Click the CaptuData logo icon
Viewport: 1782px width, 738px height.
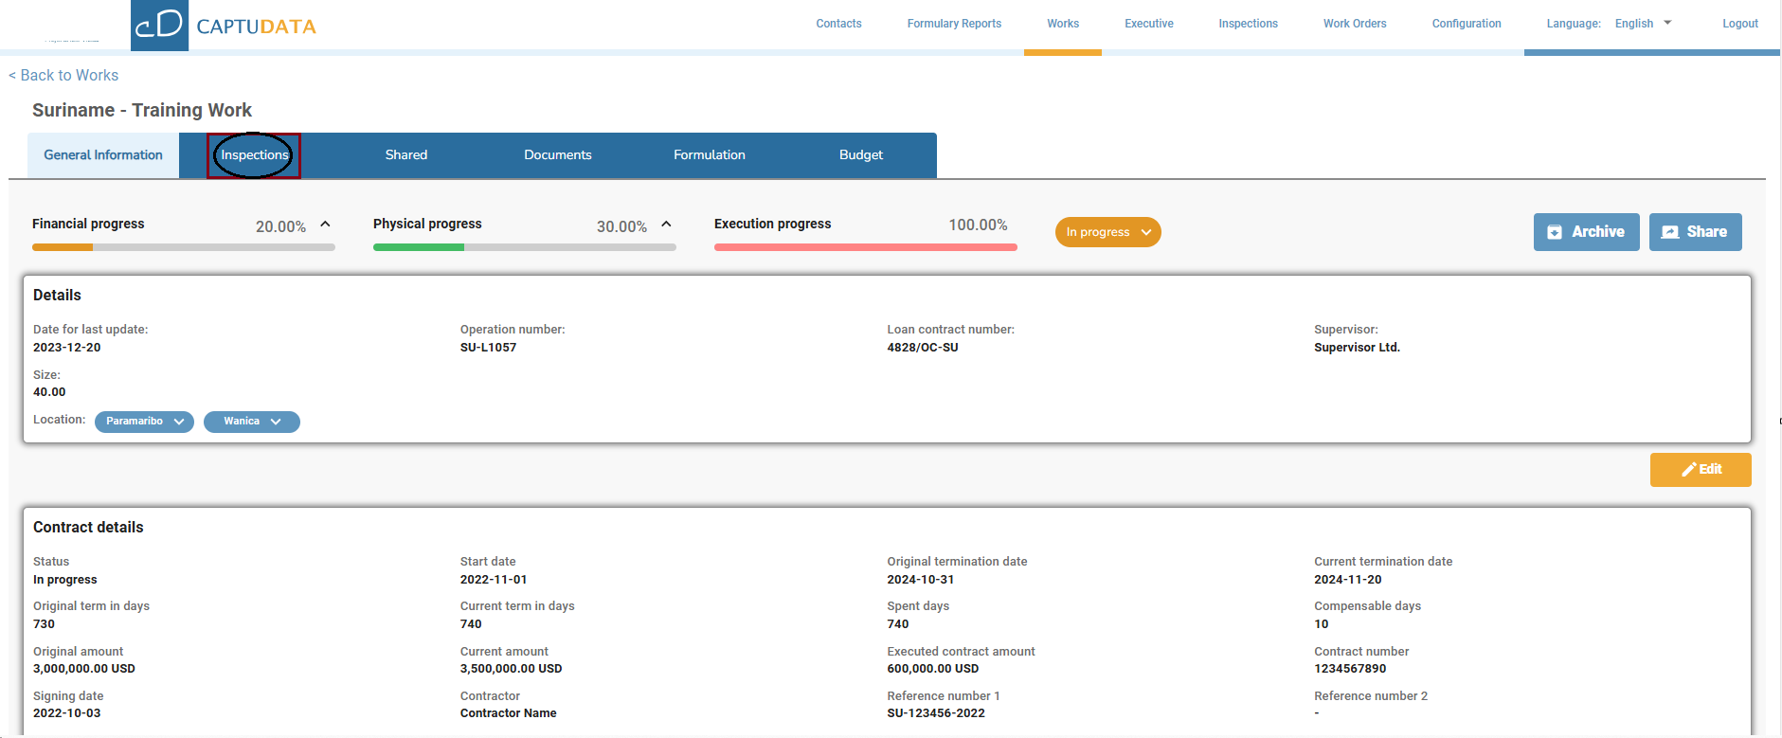pos(159,25)
